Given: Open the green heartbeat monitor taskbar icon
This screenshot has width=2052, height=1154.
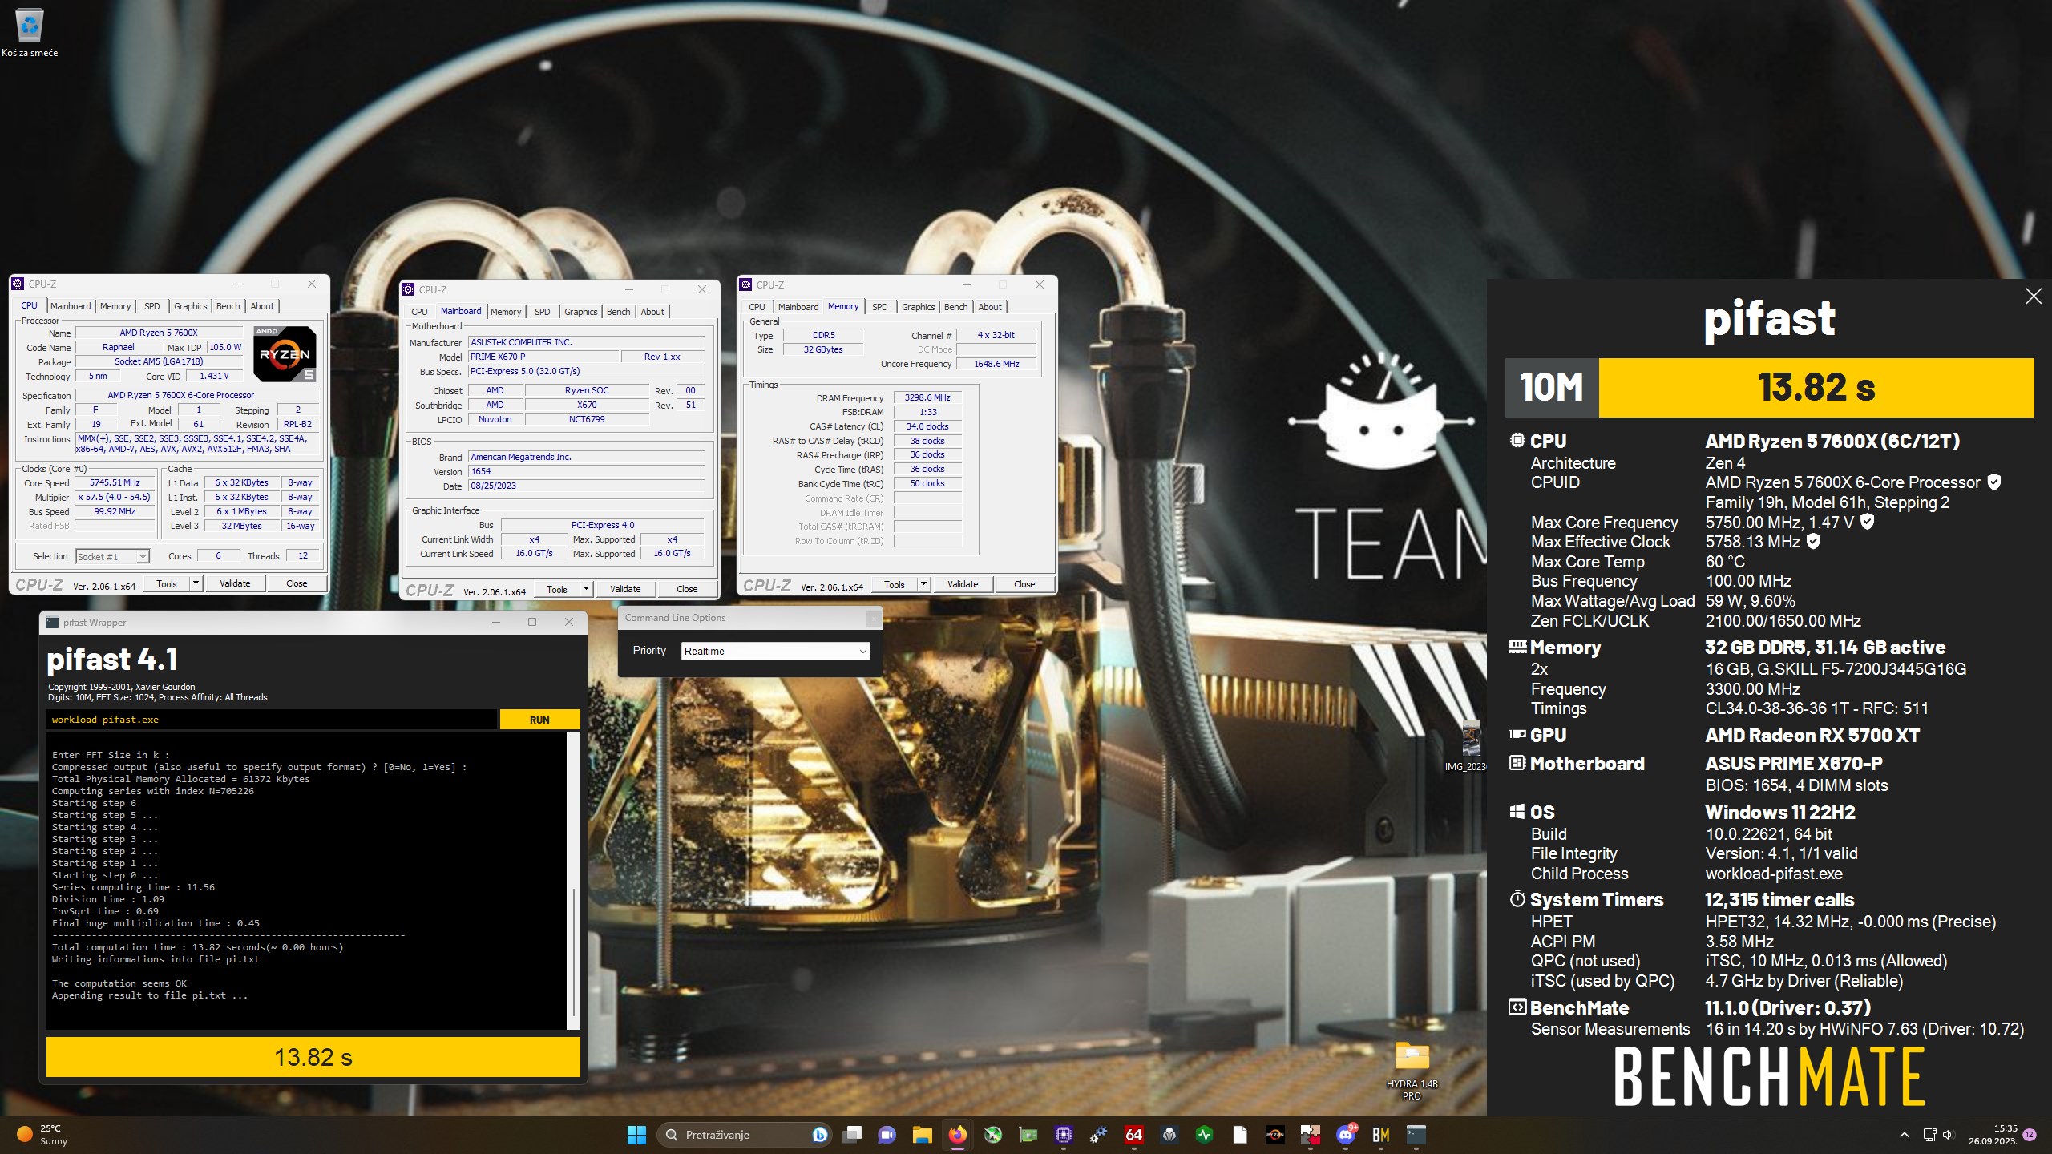Looking at the screenshot, I should click(1204, 1135).
